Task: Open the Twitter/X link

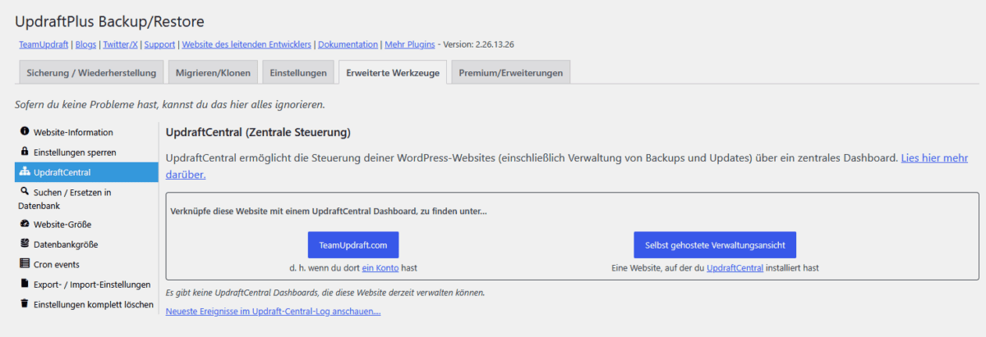Action: 120,44
